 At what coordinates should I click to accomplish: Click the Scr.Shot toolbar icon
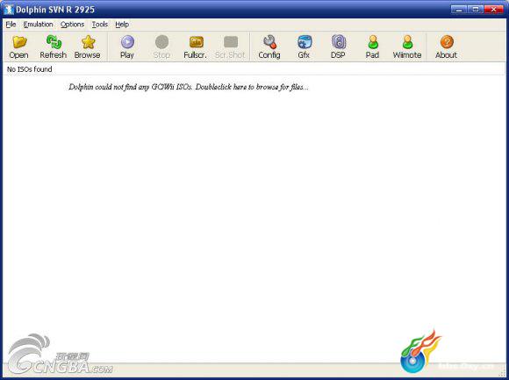point(230,47)
